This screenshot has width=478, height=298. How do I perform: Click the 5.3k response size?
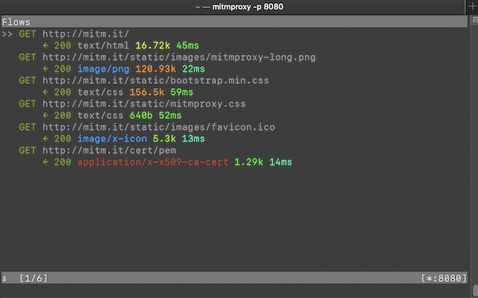[x=164, y=139]
